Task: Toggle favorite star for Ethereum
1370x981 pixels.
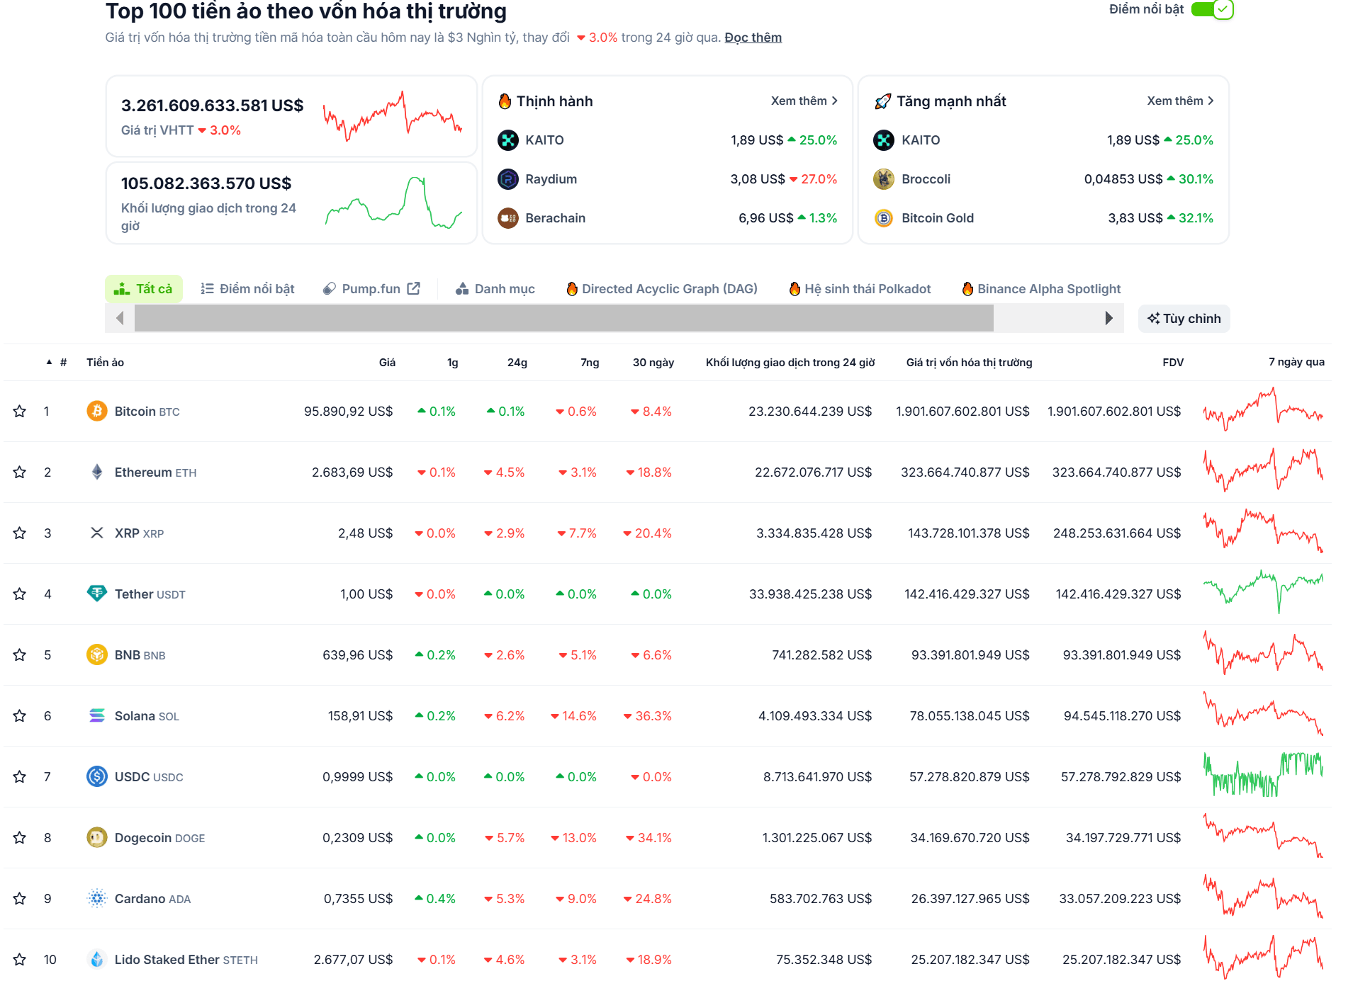Action: point(20,472)
